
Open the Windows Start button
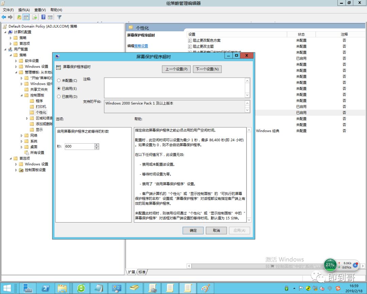point(7,288)
